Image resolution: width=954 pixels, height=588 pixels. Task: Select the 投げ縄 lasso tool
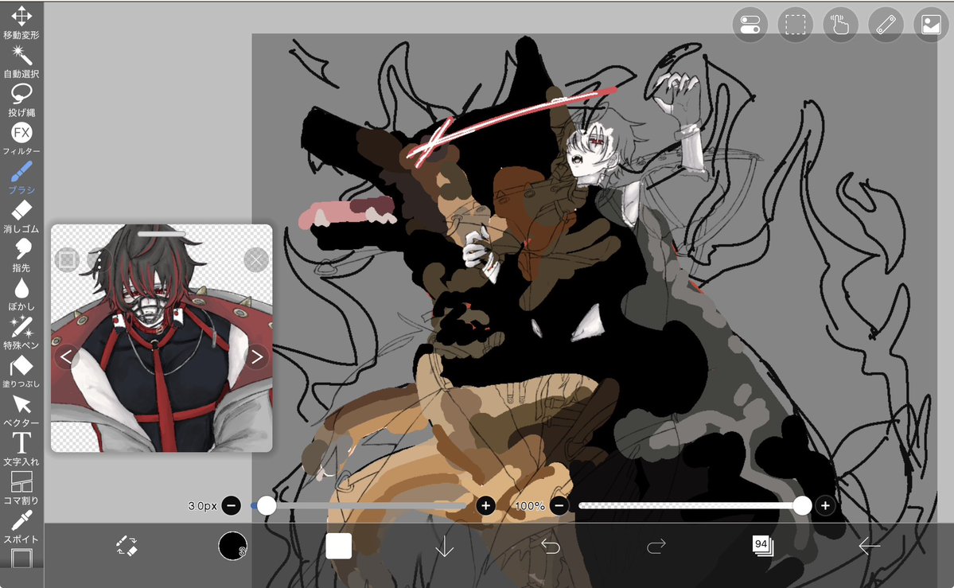click(21, 100)
